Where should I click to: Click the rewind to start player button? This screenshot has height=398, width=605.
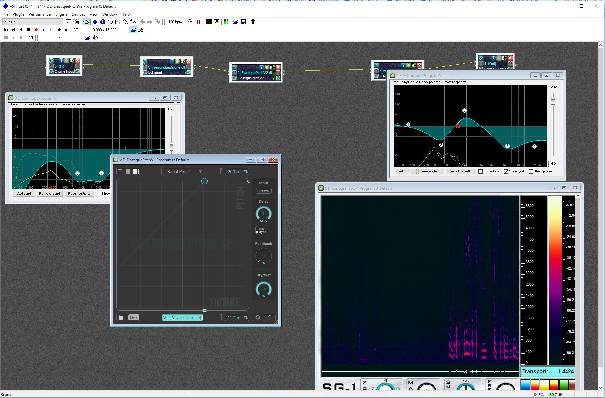[x=6, y=30]
